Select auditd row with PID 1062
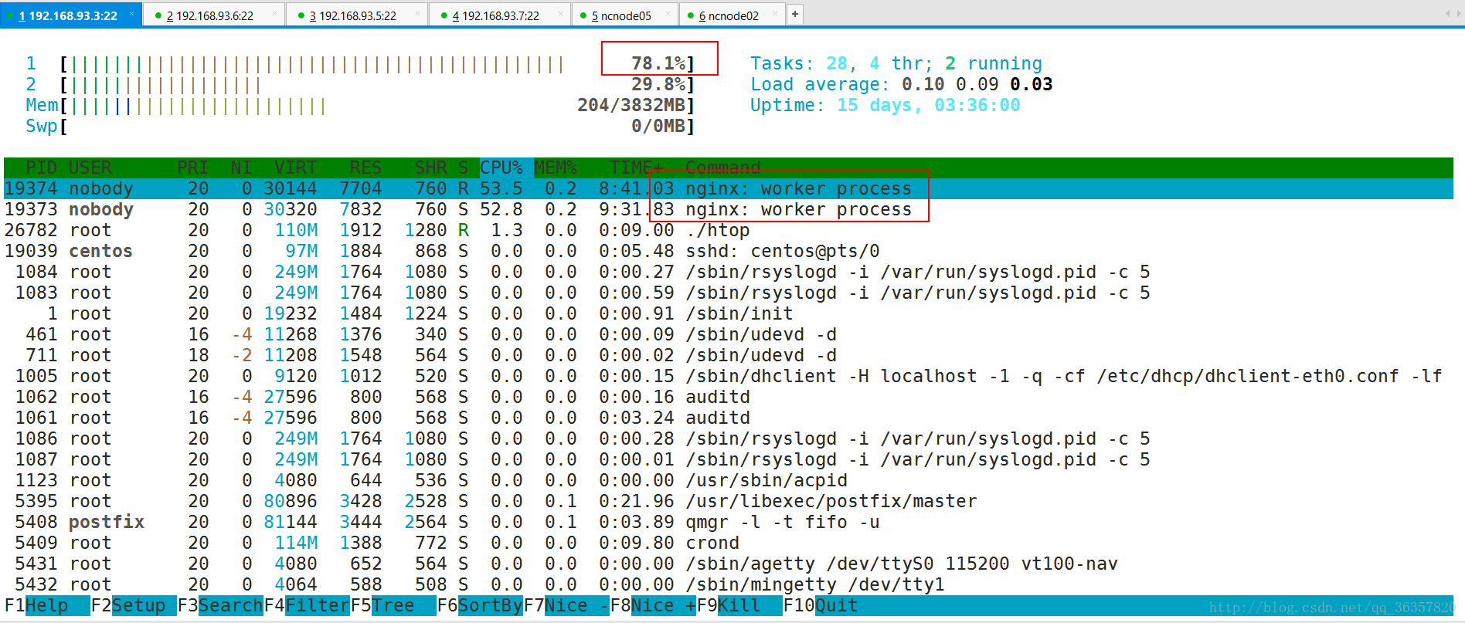This screenshot has height=623, width=1465. pos(729,397)
